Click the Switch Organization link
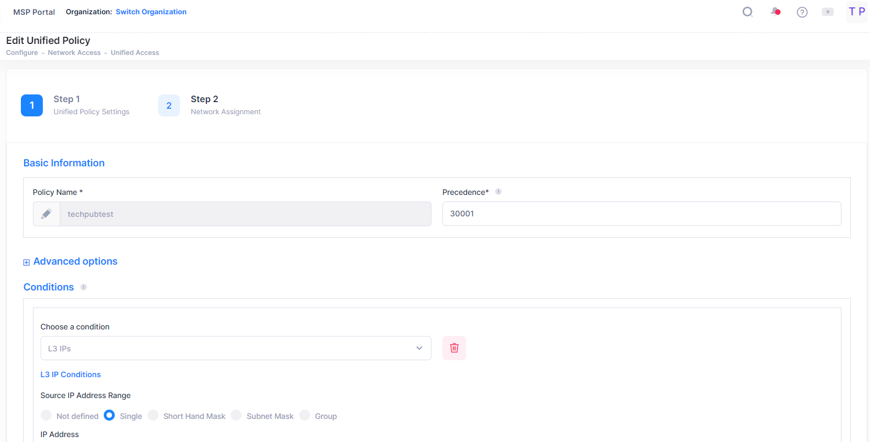Screen dimensions: 870x442 point(151,12)
